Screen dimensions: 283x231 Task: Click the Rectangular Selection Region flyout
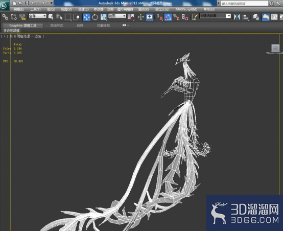[x=68, y=17]
